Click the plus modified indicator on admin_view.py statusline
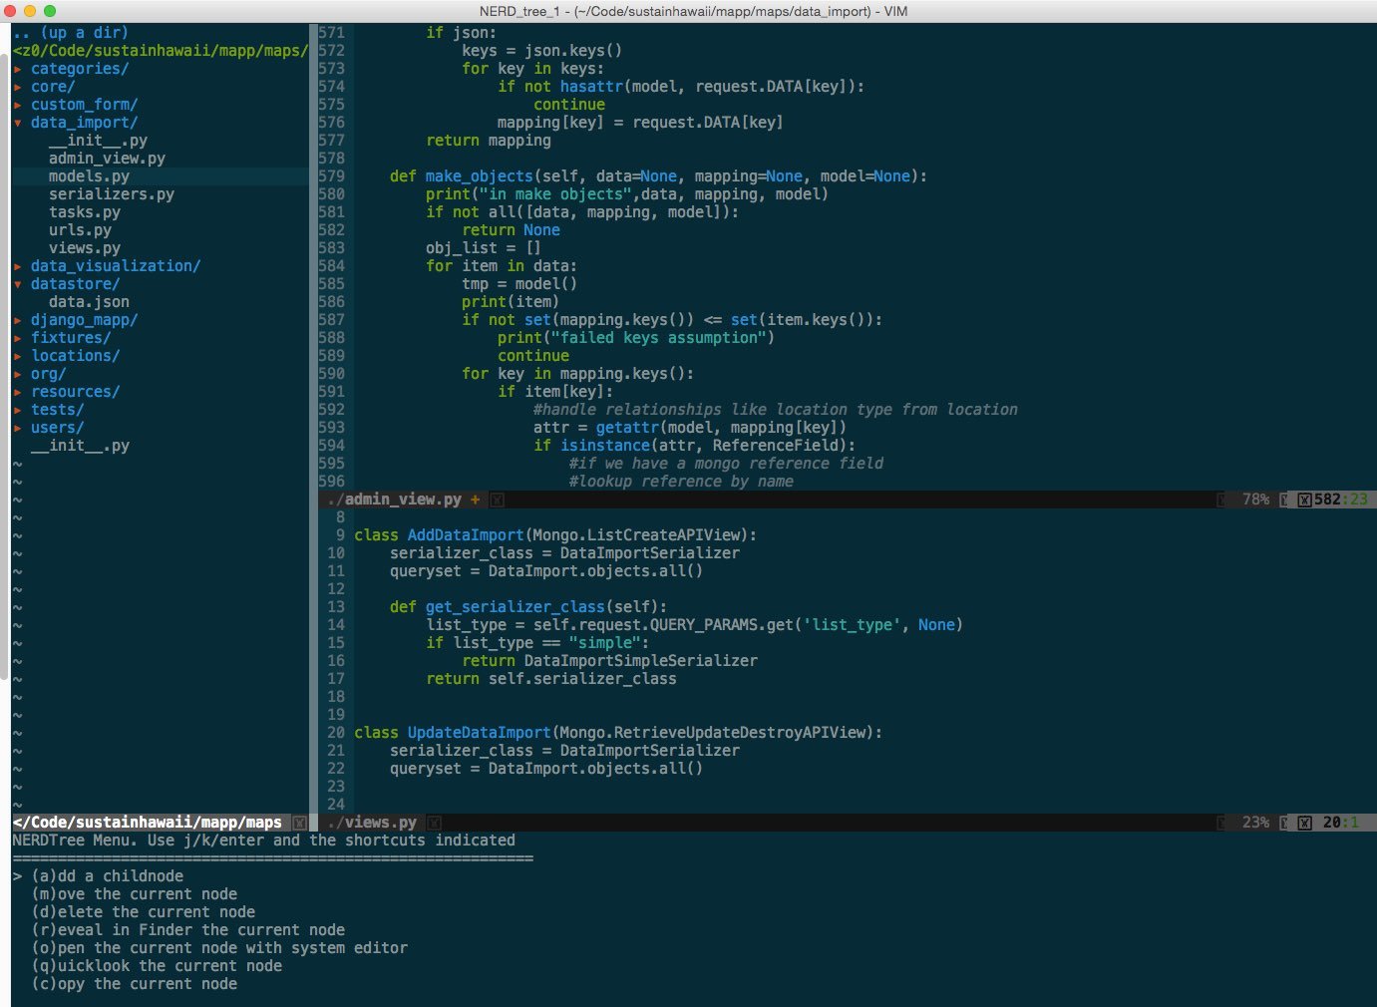Screen dimensions: 1377x1007 (475, 499)
